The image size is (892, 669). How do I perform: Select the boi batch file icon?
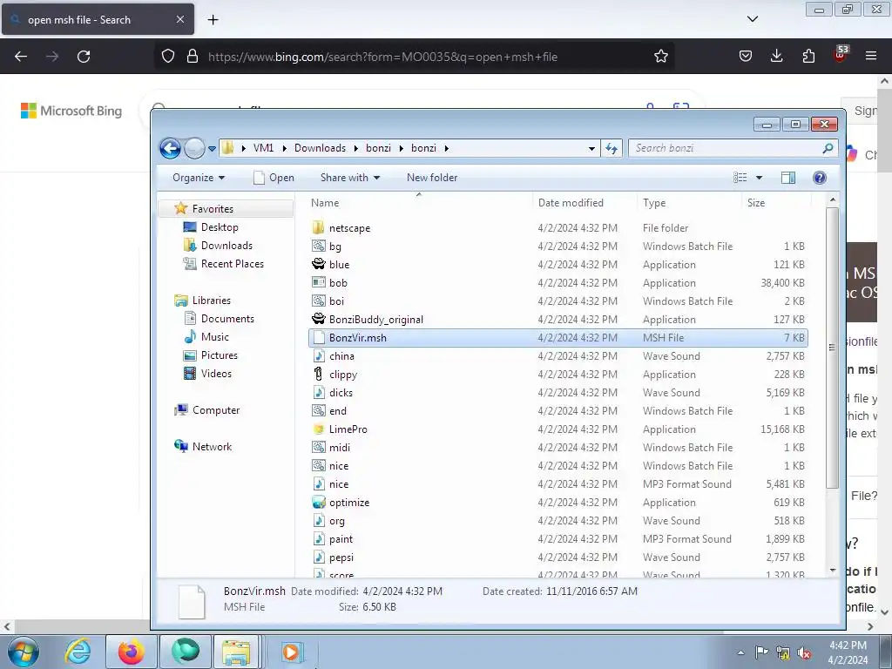tap(319, 301)
